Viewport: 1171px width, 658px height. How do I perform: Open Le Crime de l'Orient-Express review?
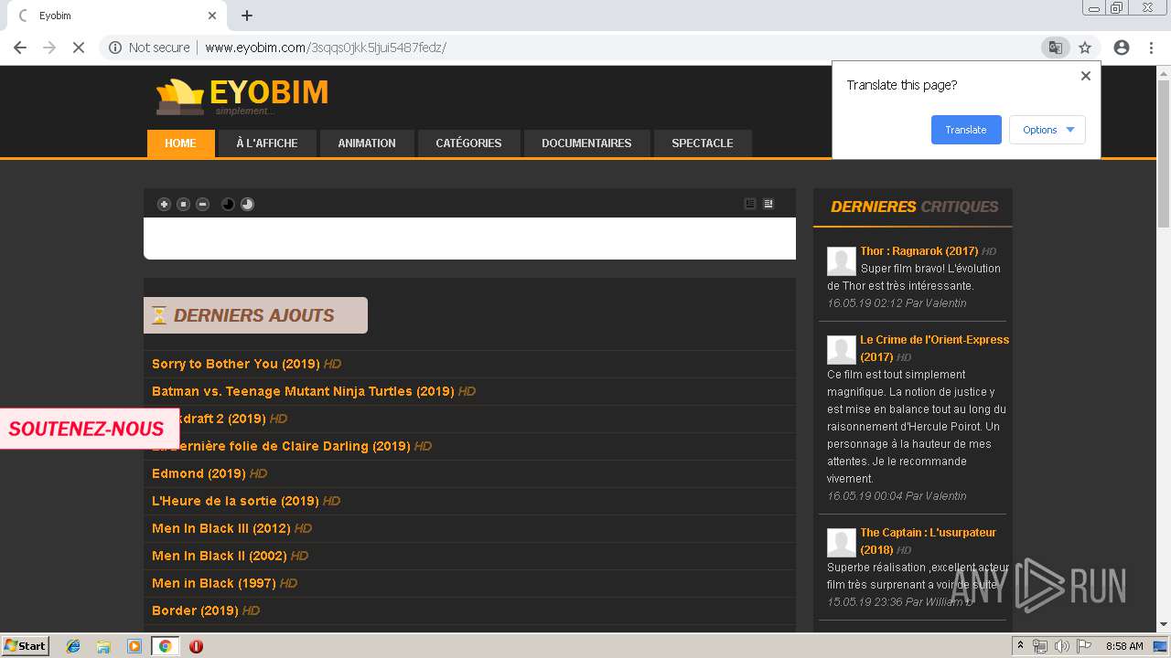coord(934,348)
